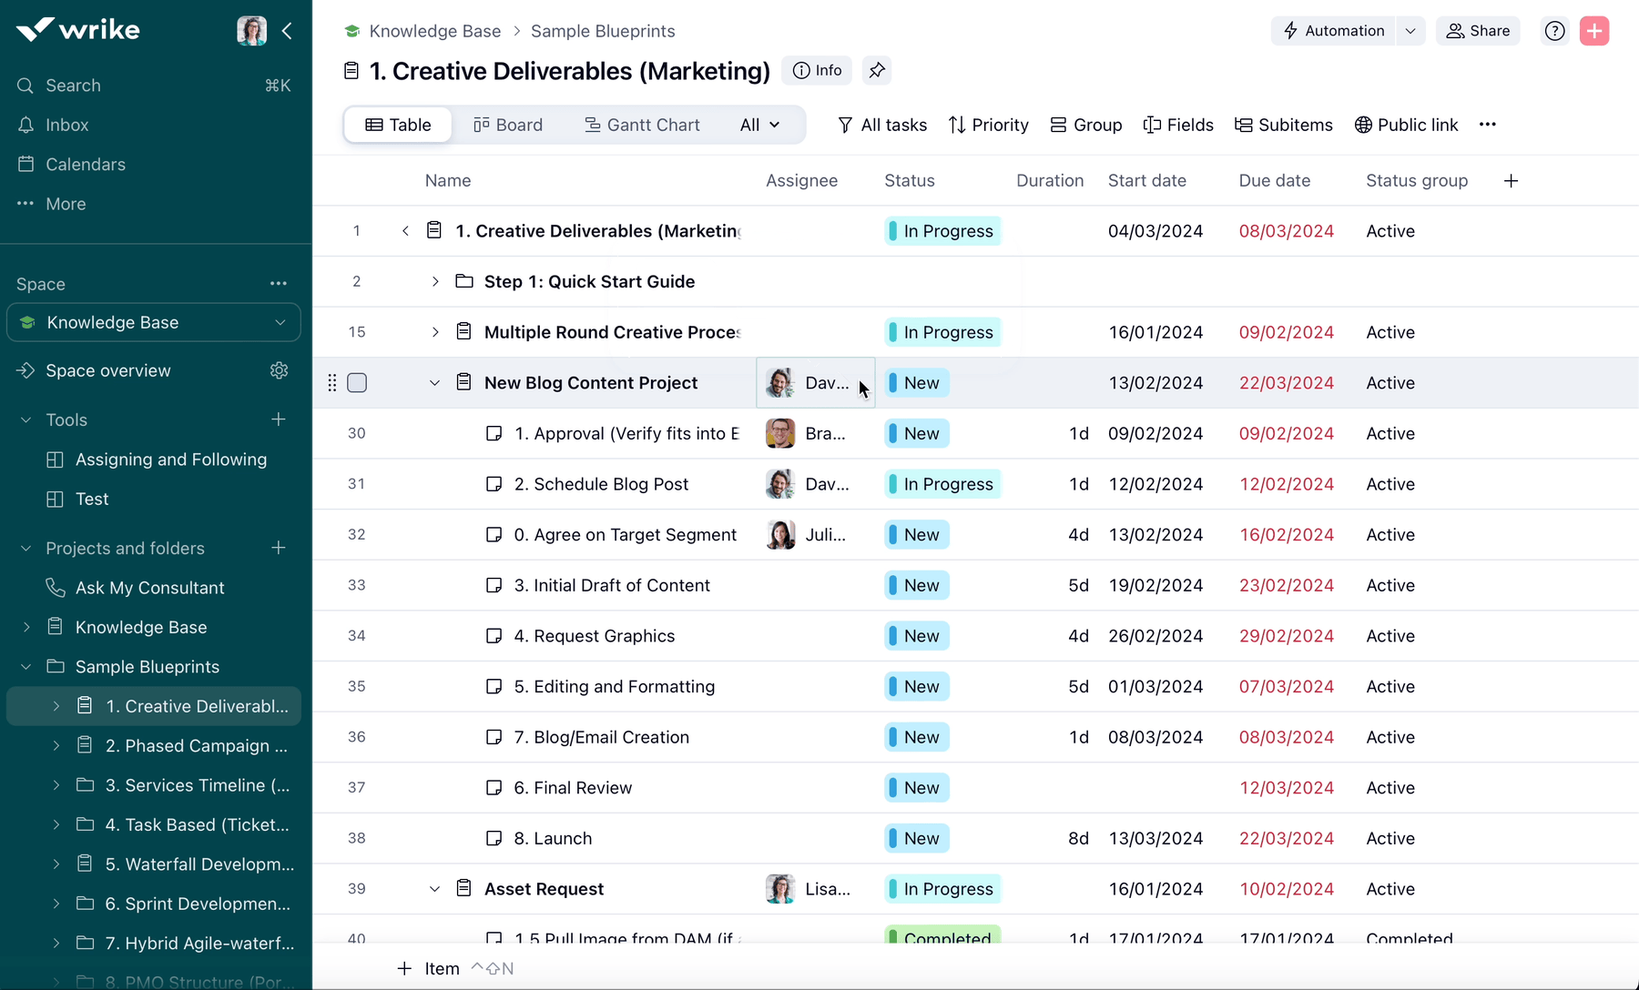
Task: Click the red plus create button
Action: pos(1593,31)
